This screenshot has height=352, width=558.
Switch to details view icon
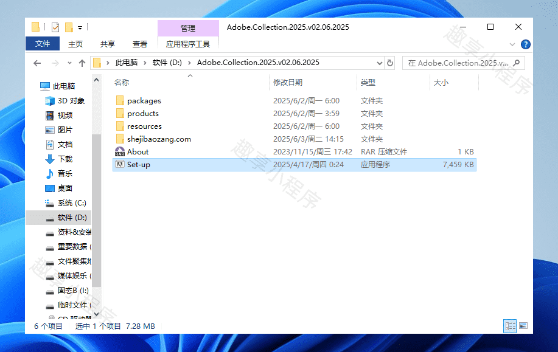[x=510, y=326]
